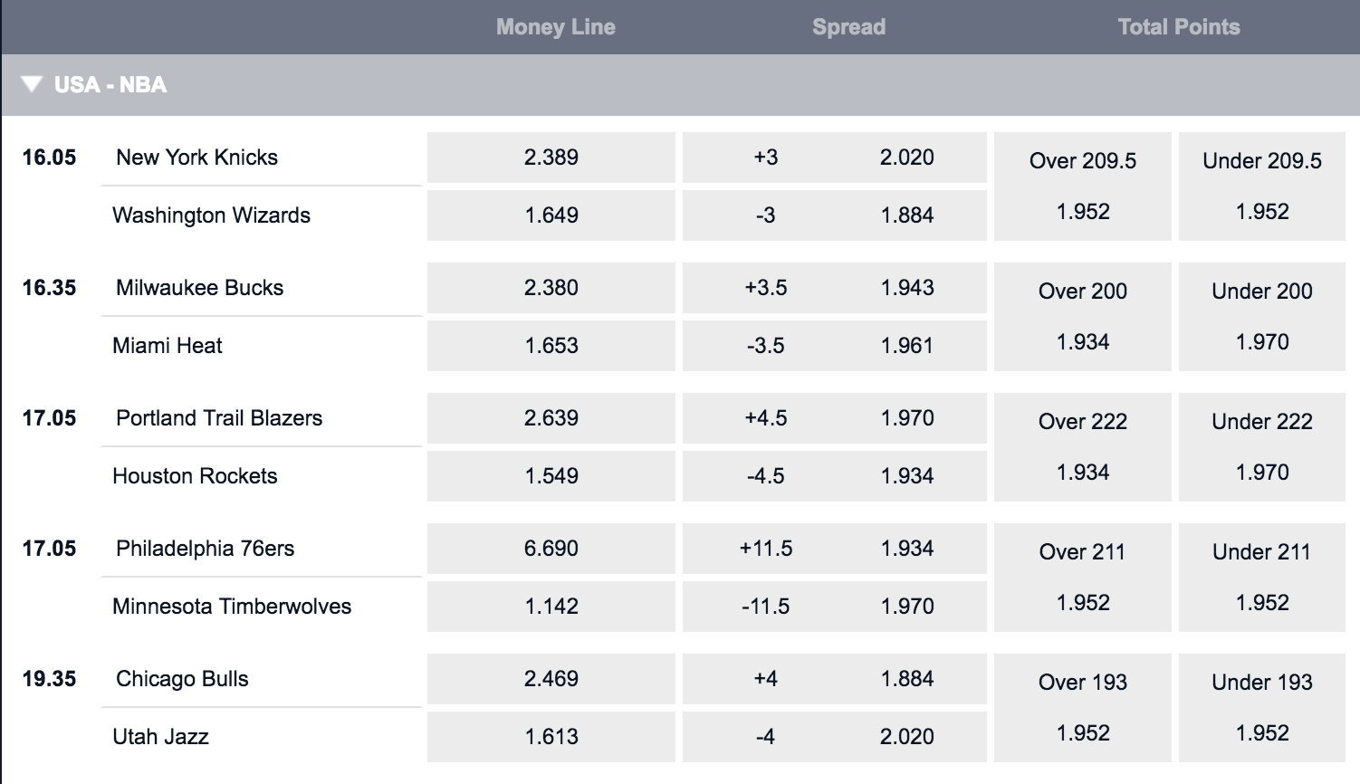Bet Over 209.5 total points
The height and width of the screenshot is (784, 1360).
point(1083,186)
